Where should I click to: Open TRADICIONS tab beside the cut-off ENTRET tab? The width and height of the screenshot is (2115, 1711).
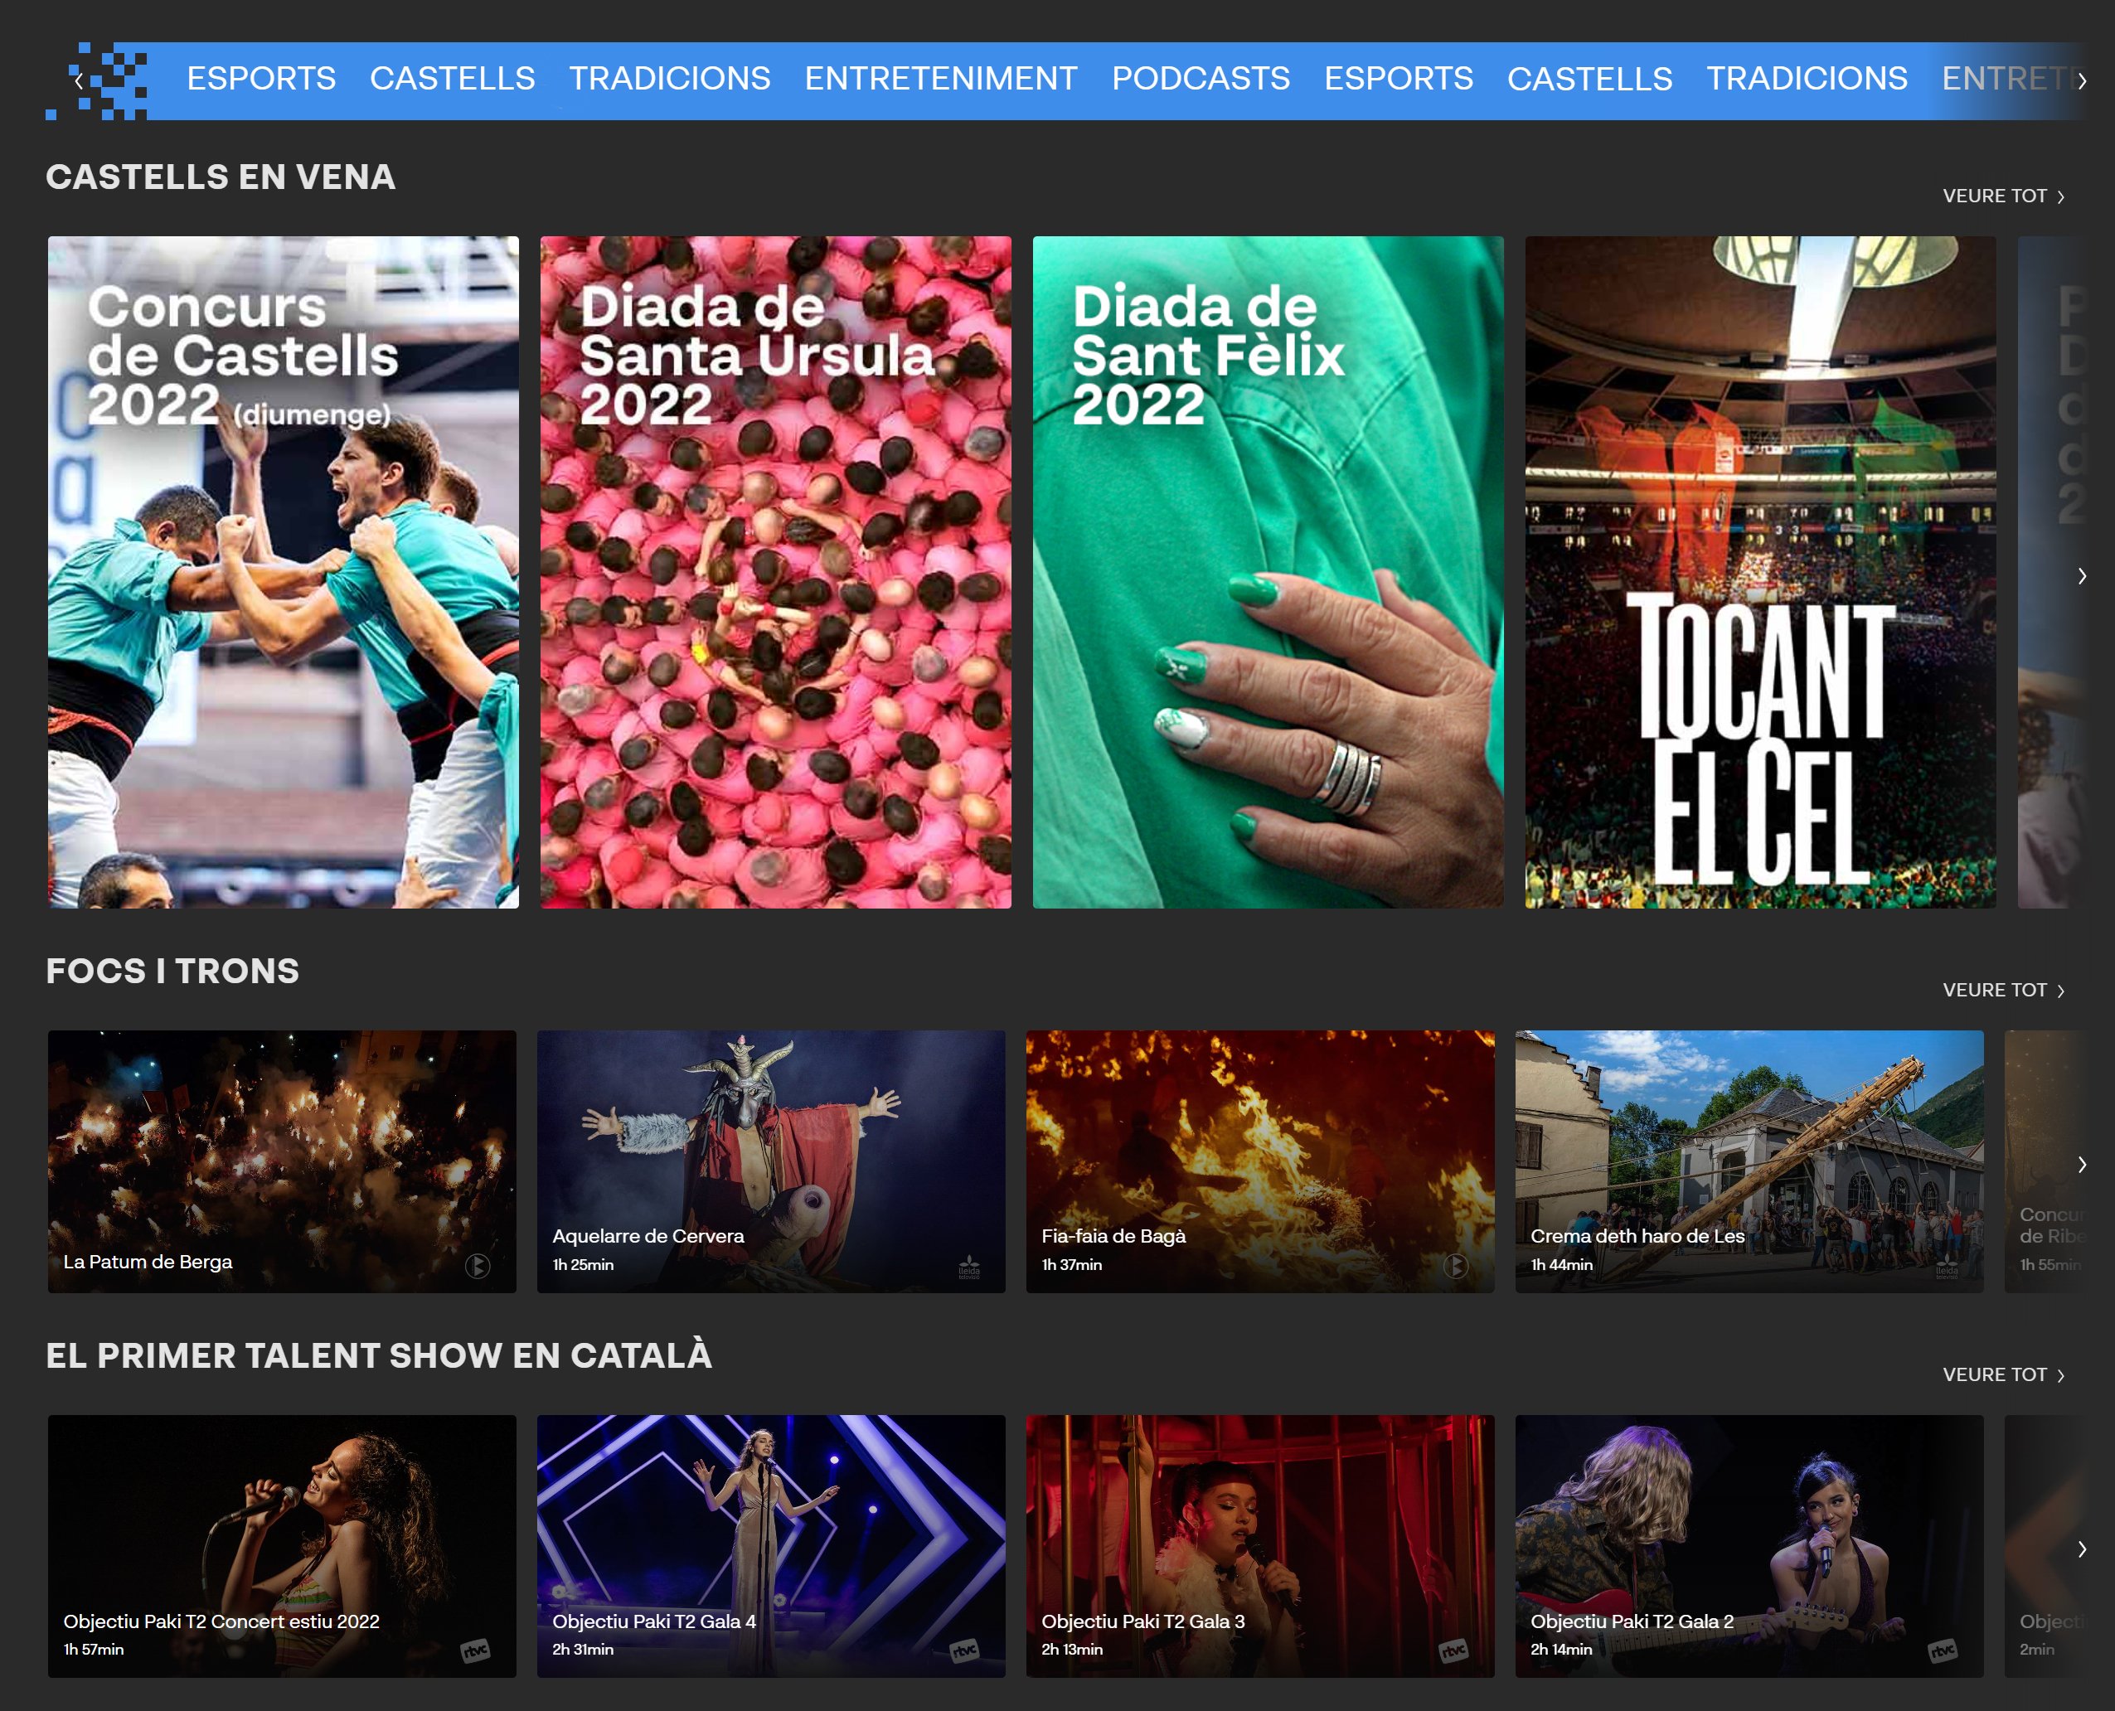click(1807, 78)
